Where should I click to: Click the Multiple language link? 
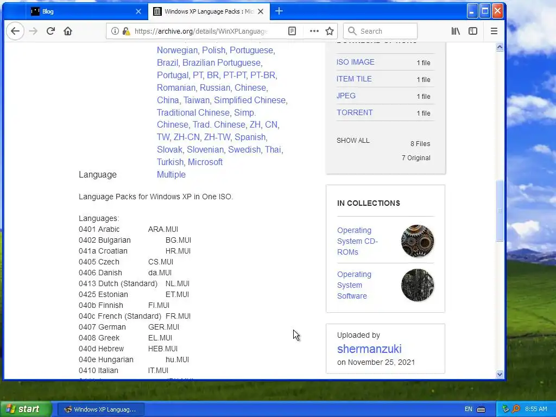pyautogui.click(x=171, y=174)
